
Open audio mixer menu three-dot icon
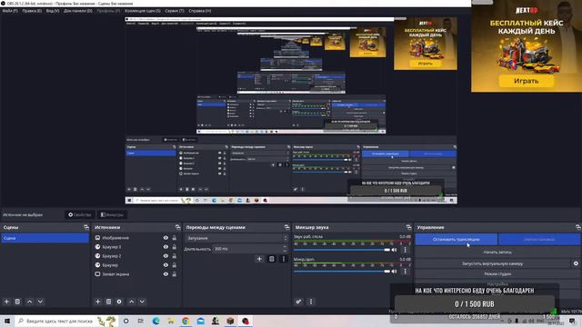[311, 302]
